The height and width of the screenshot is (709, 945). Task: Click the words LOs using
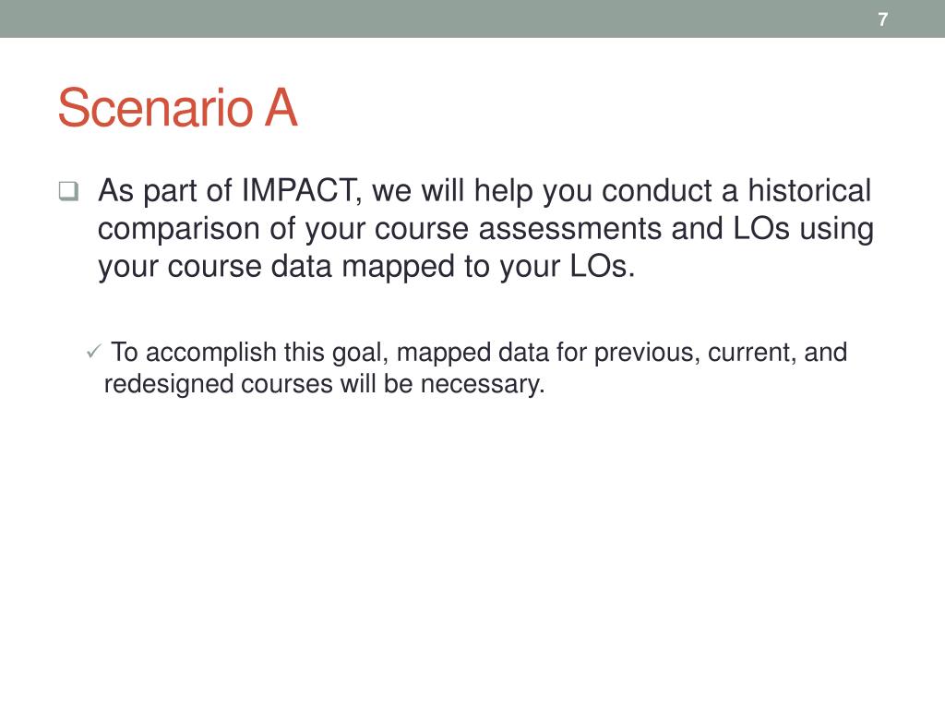coord(804,230)
